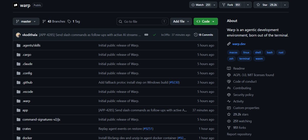This screenshot has height=140, width=308.
Task: Expand the Fork options dropdown arrow
Action: click(248, 5)
